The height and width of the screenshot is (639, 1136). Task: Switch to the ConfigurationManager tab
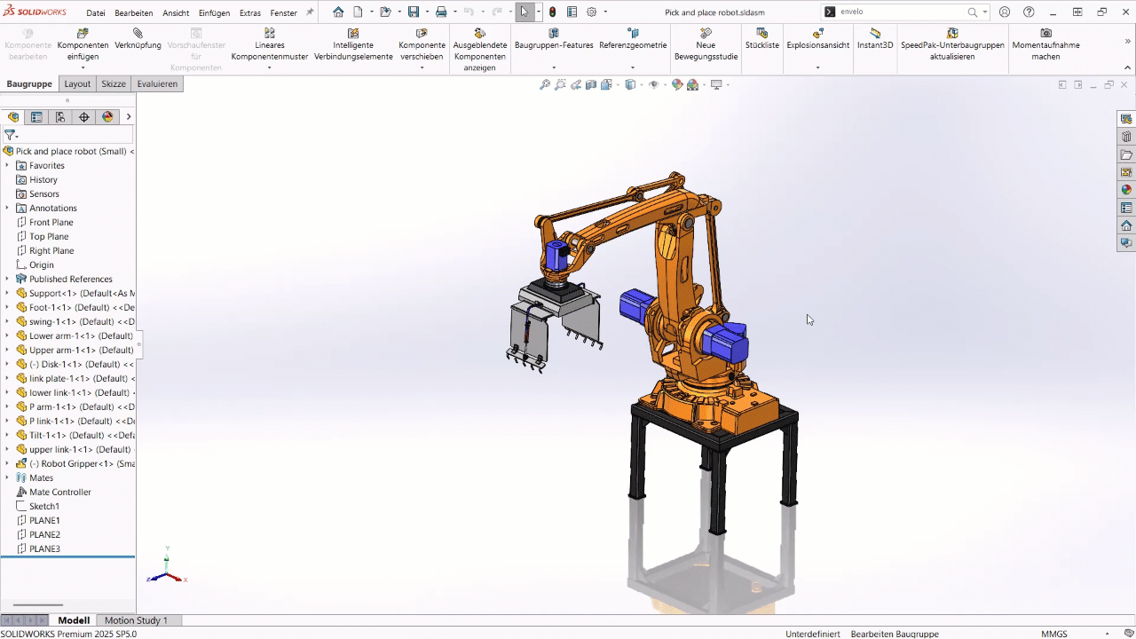point(59,116)
